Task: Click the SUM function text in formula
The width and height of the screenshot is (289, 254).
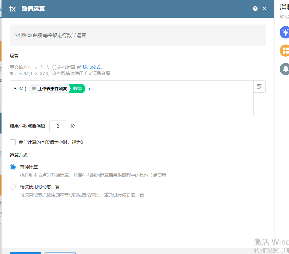Action: pos(18,89)
